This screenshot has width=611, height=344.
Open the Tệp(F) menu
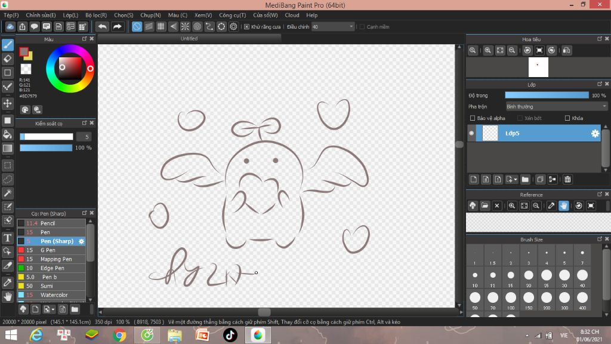11,15
